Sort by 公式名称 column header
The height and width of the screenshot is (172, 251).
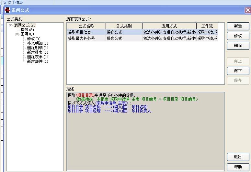86,26
